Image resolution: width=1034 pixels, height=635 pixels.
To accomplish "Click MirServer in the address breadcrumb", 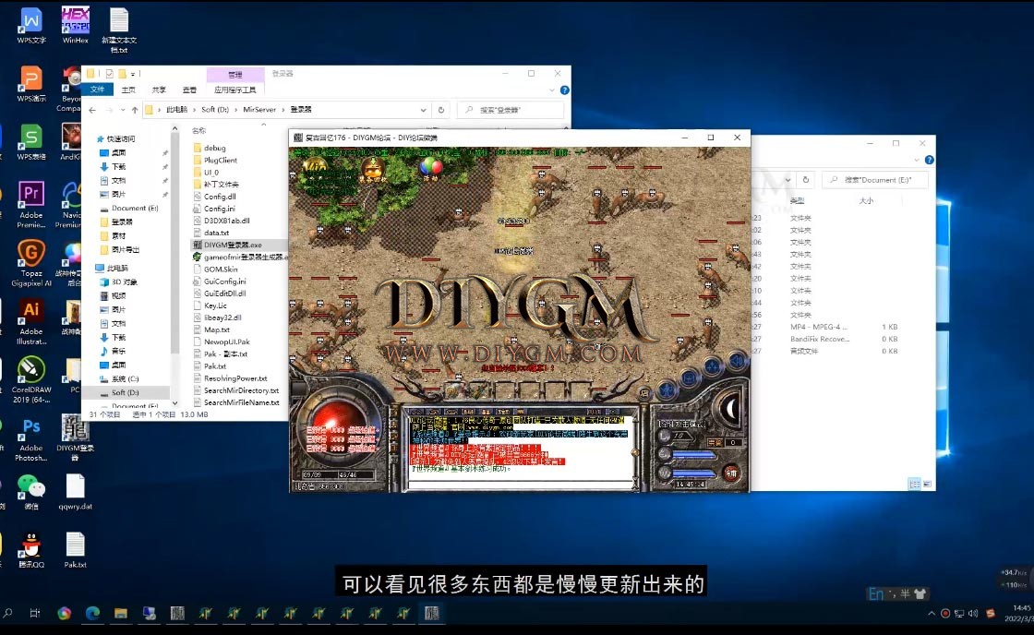I will 259,110.
